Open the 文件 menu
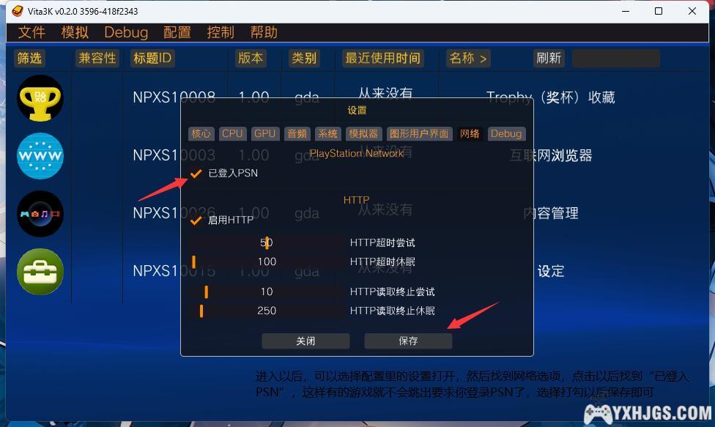 (32, 32)
